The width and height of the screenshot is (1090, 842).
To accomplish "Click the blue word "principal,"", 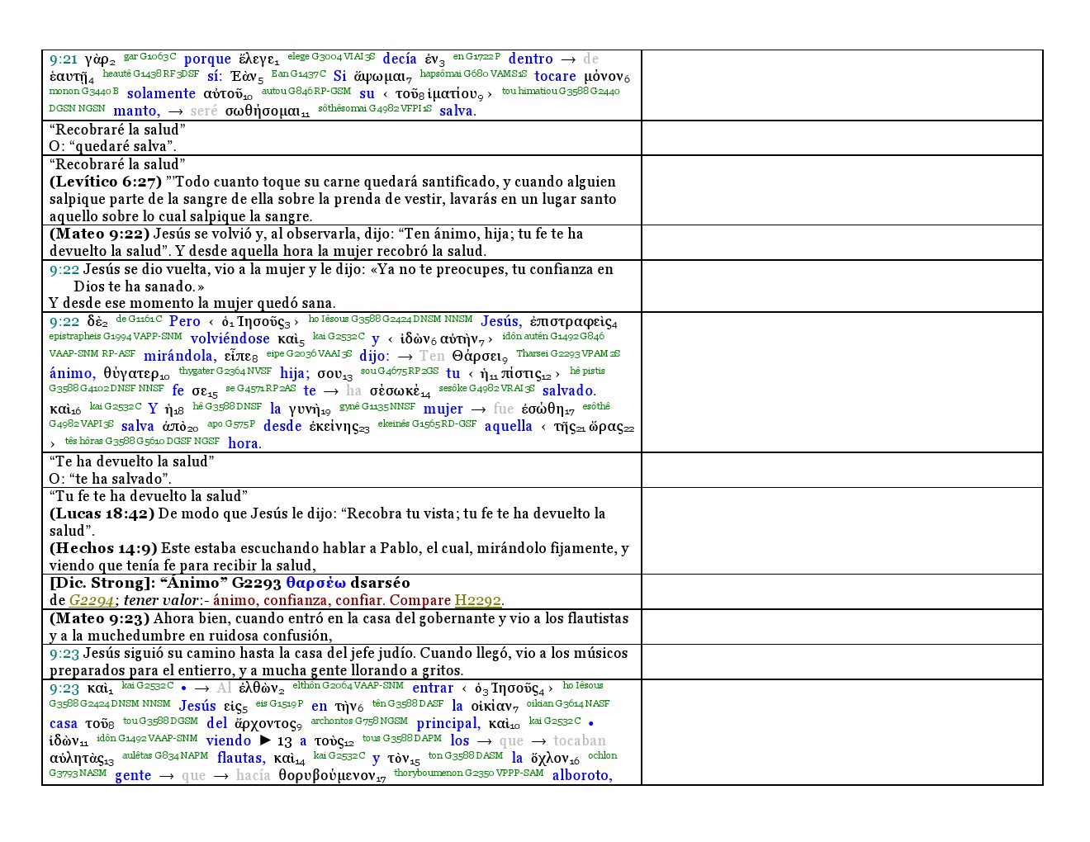I will pos(448,724).
